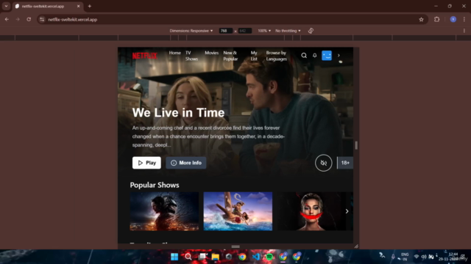Viewport: 471px width, 264px height.
Task: Open the tab search dropdown arrow
Action: (6, 6)
